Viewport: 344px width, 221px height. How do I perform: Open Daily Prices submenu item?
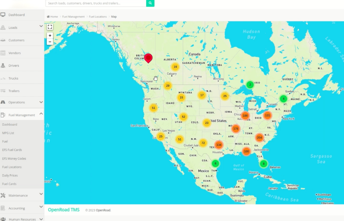tap(10, 175)
